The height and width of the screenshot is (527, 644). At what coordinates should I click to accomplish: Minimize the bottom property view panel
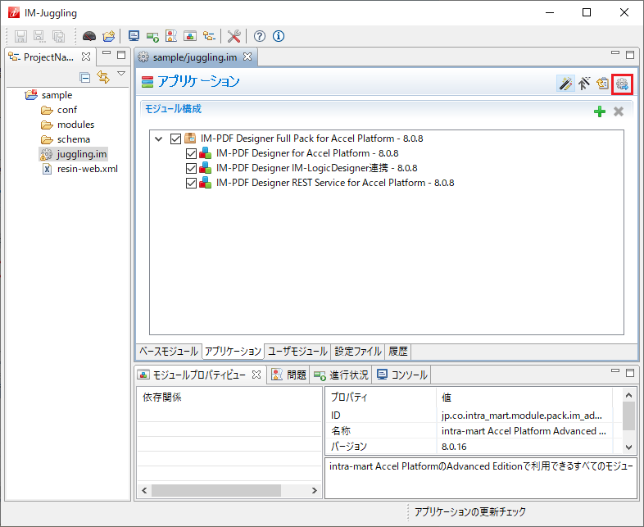point(615,370)
